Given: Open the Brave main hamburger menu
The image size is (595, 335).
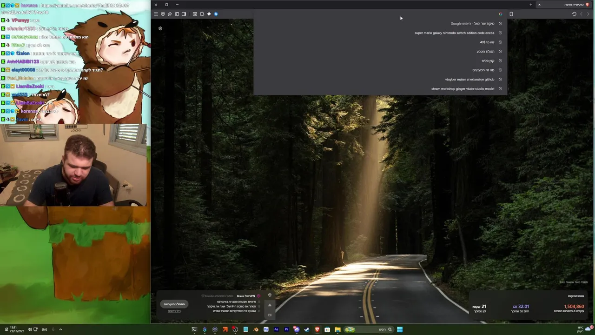Looking at the screenshot, I should (156, 14).
